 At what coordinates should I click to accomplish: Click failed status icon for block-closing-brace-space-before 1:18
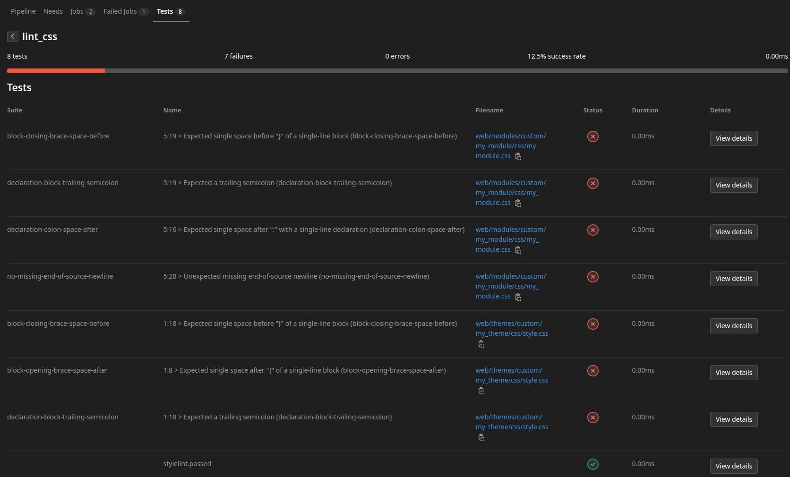point(592,324)
